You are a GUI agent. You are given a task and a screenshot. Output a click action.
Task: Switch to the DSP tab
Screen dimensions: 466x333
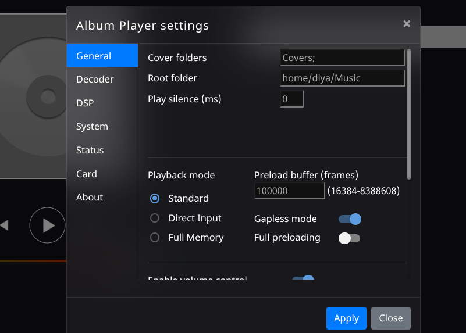[x=85, y=103]
